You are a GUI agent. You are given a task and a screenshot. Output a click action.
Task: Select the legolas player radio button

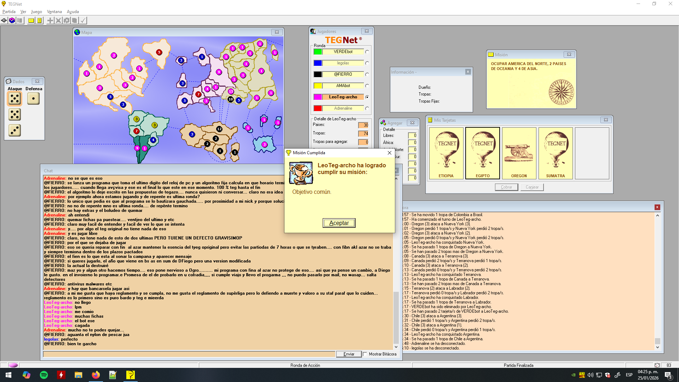pyautogui.click(x=367, y=63)
